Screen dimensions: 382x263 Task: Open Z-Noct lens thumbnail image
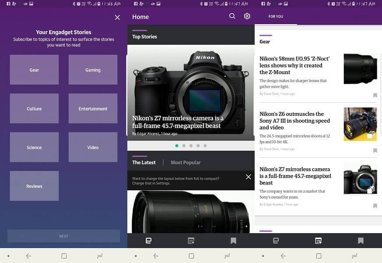(360, 69)
